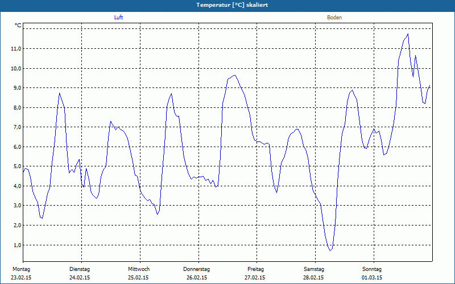
Task: Click the 11,0 y-axis value
Action: click(x=16, y=49)
